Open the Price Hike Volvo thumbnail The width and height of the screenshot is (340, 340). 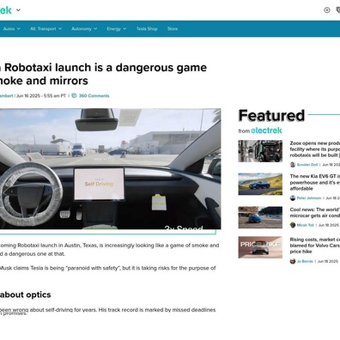pyautogui.click(x=260, y=247)
